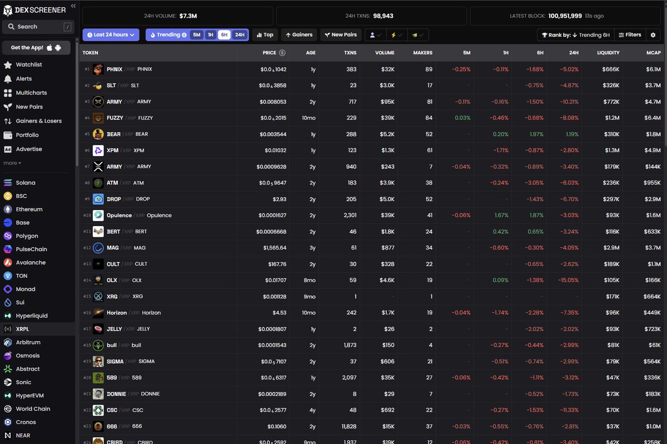Image resolution: width=667 pixels, height=444 pixels.
Task: Select Osmosis in the chain list
Action: click(x=38, y=356)
